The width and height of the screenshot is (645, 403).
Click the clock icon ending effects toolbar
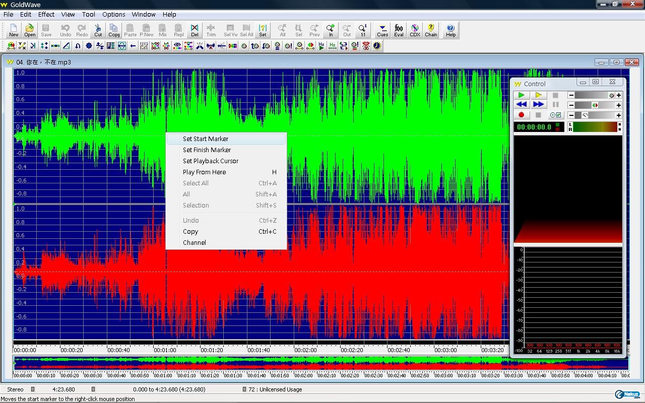click(x=377, y=46)
